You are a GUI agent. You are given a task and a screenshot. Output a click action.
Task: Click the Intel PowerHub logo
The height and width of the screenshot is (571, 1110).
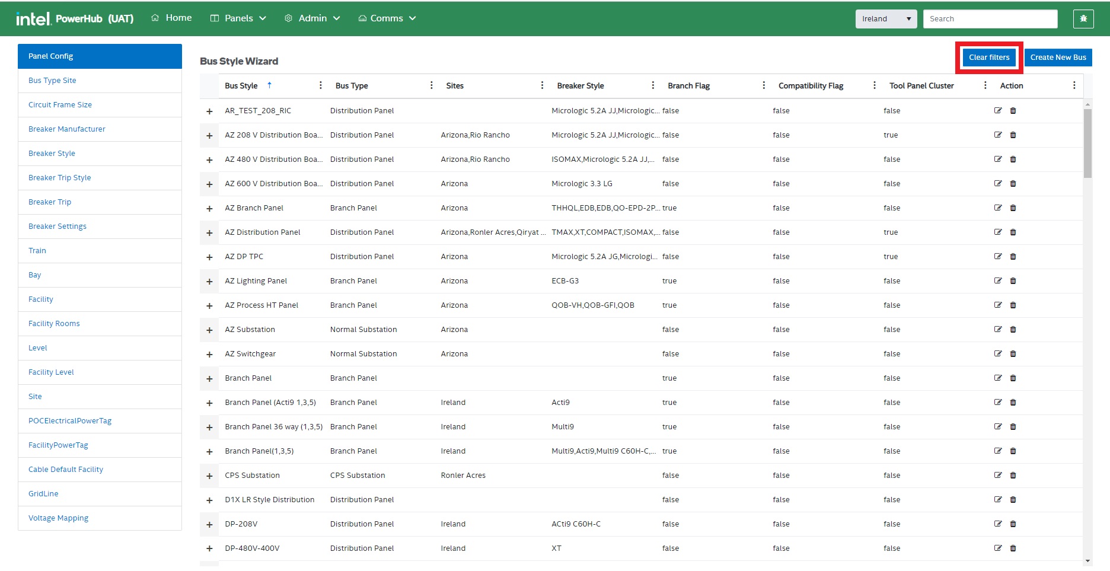[75, 19]
